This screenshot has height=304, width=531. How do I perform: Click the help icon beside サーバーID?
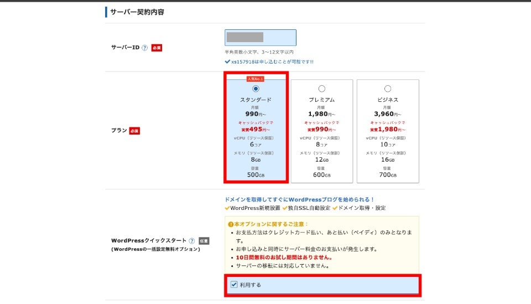point(144,48)
